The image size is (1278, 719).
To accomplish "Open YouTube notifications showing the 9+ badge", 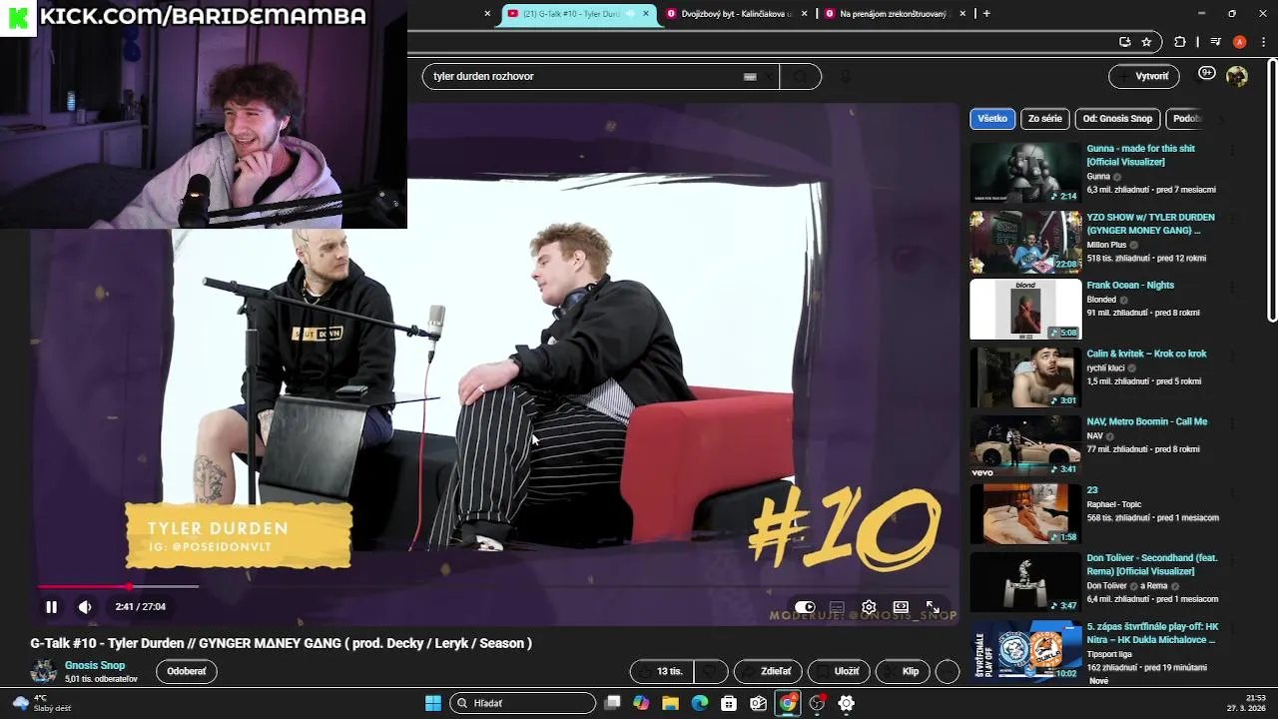I will coord(1206,74).
